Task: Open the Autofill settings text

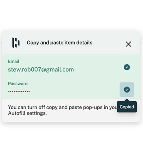Action: click(x=27, y=113)
